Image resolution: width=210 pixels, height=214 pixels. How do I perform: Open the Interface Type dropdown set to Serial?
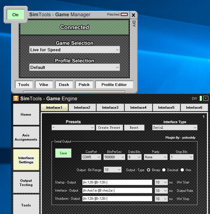coord(175,127)
